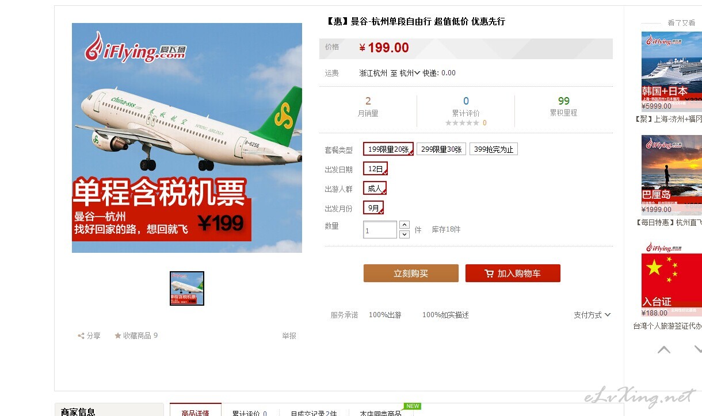Viewport: 702px width, 416px height.
Task: Switch to the 累计评价 tab
Action: (x=250, y=413)
